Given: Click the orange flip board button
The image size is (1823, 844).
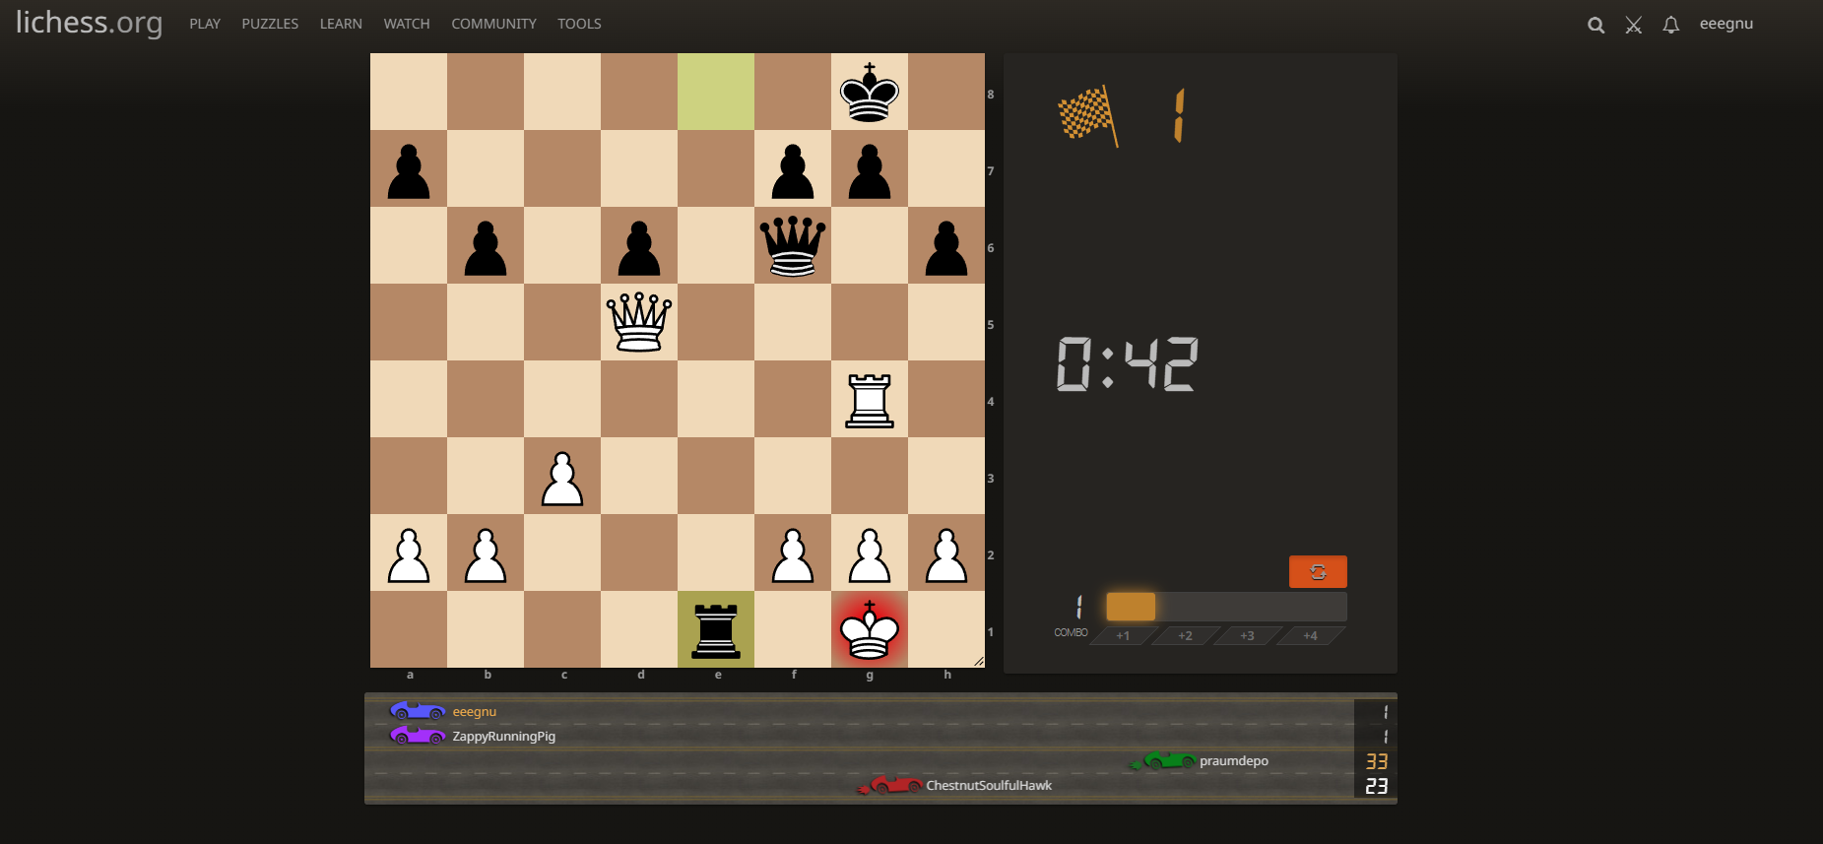Looking at the screenshot, I should [x=1318, y=571].
